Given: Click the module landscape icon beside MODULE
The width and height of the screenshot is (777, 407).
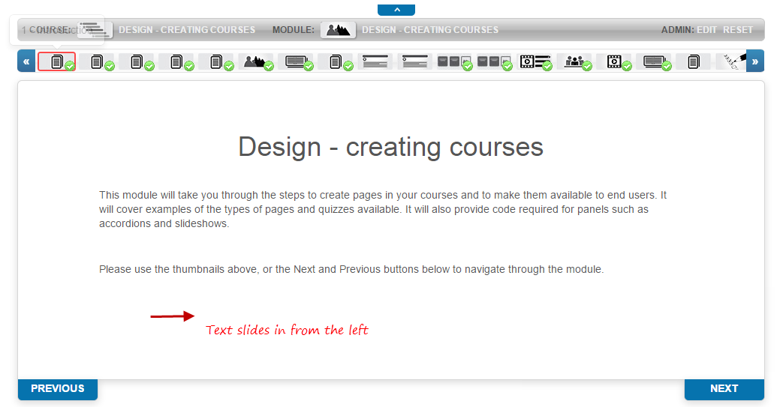Looking at the screenshot, I should (338, 30).
